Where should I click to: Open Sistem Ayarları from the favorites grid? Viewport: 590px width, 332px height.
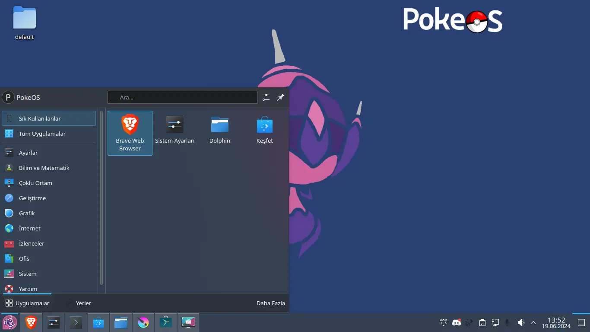tap(175, 130)
